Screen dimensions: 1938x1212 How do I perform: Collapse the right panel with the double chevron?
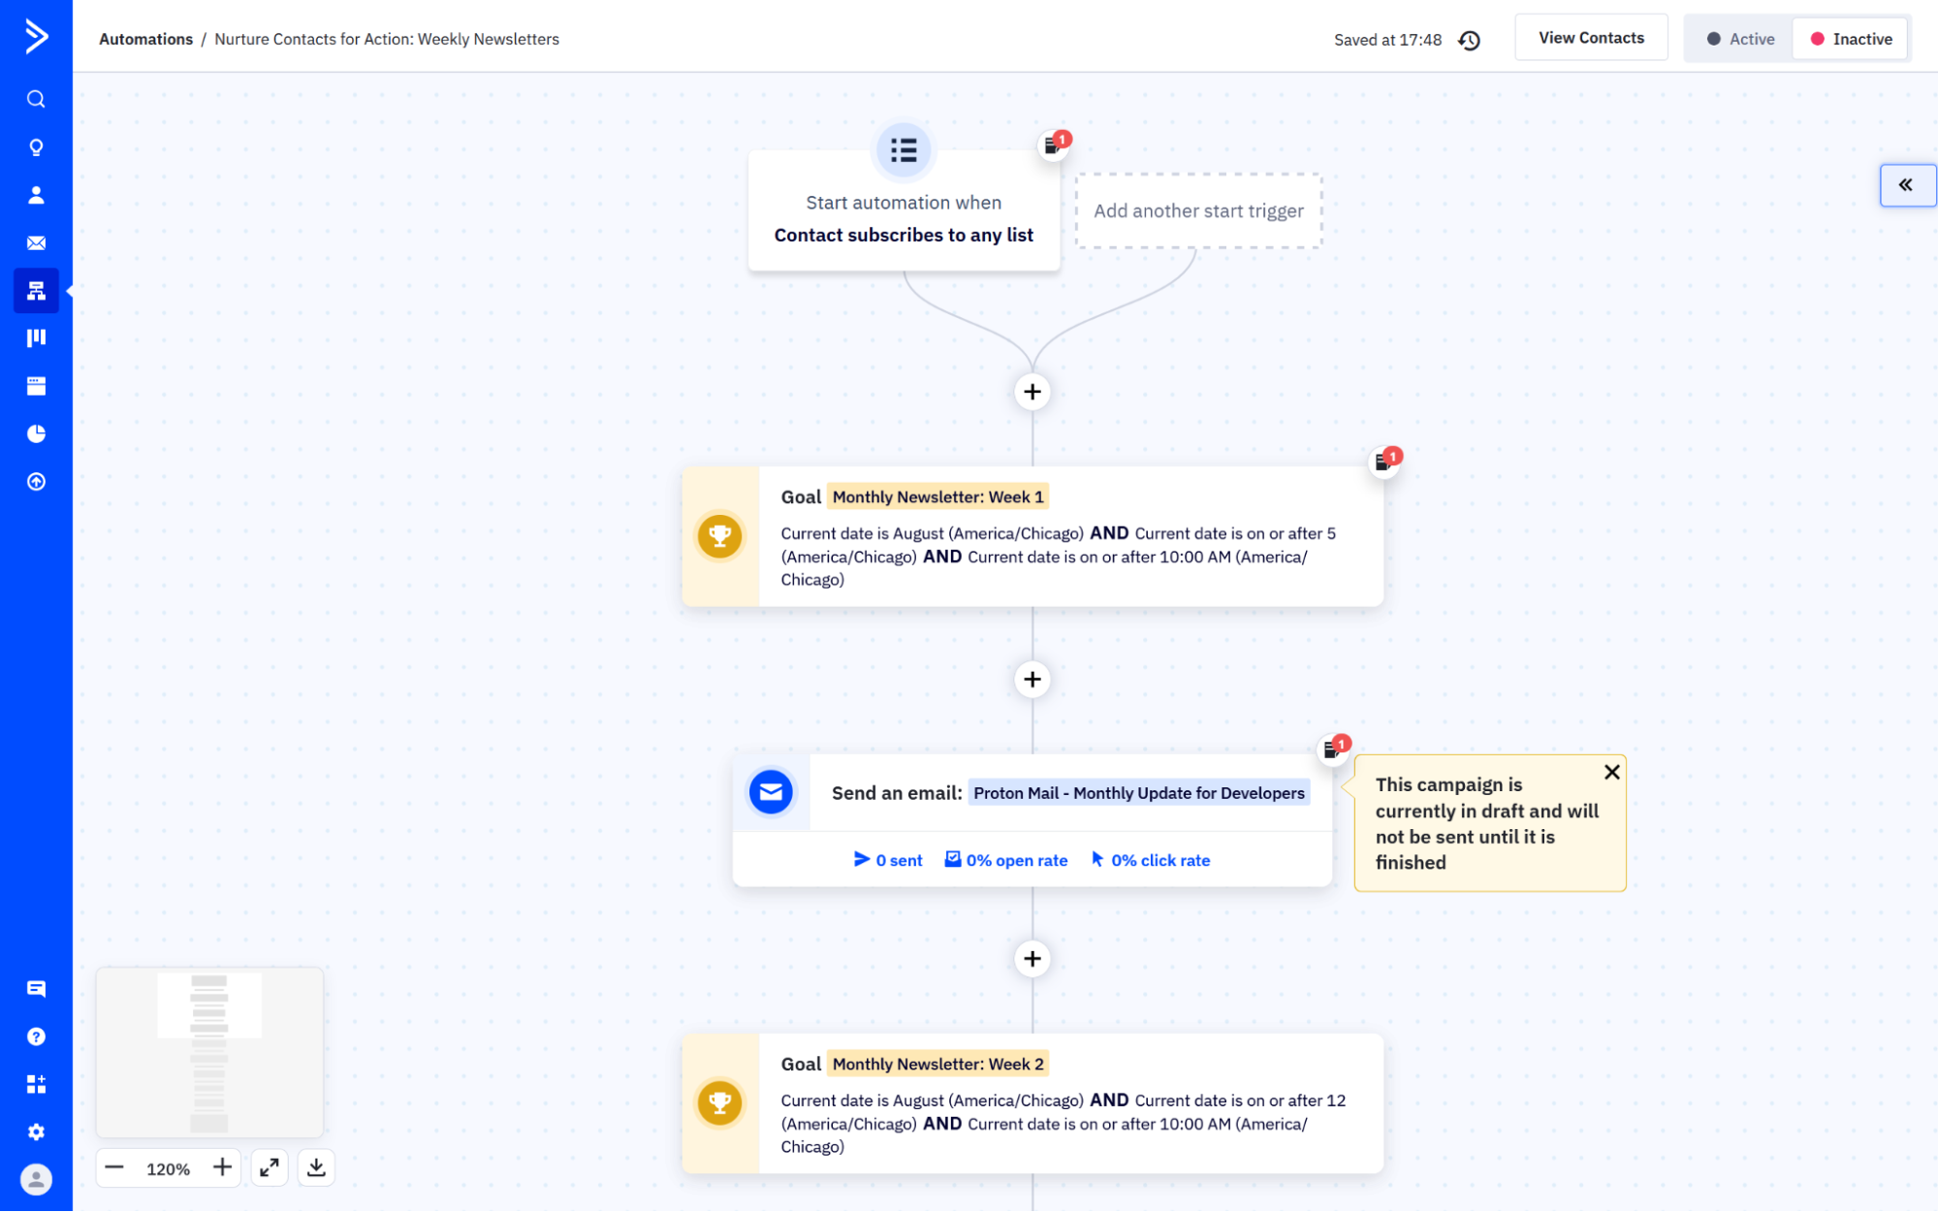tap(1906, 184)
